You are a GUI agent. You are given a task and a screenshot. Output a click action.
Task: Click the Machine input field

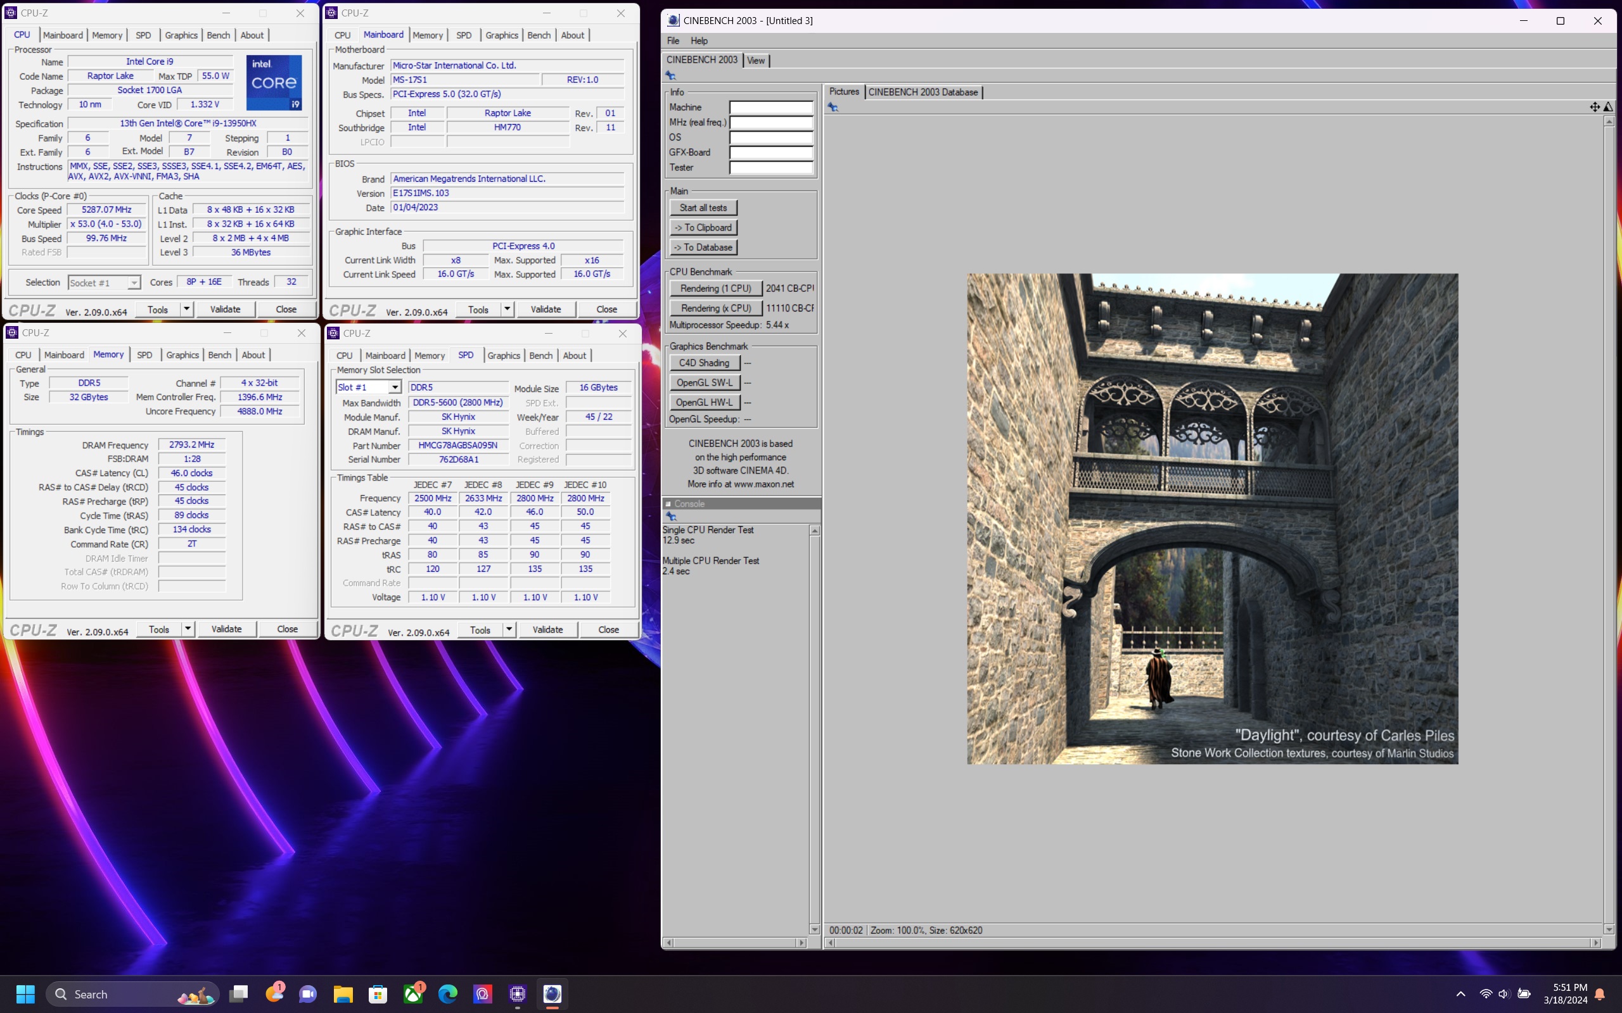click(771, 107)
